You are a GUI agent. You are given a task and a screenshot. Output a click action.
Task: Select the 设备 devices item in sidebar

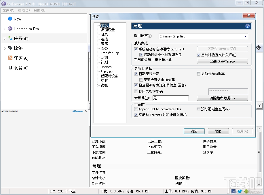point(18,68)
